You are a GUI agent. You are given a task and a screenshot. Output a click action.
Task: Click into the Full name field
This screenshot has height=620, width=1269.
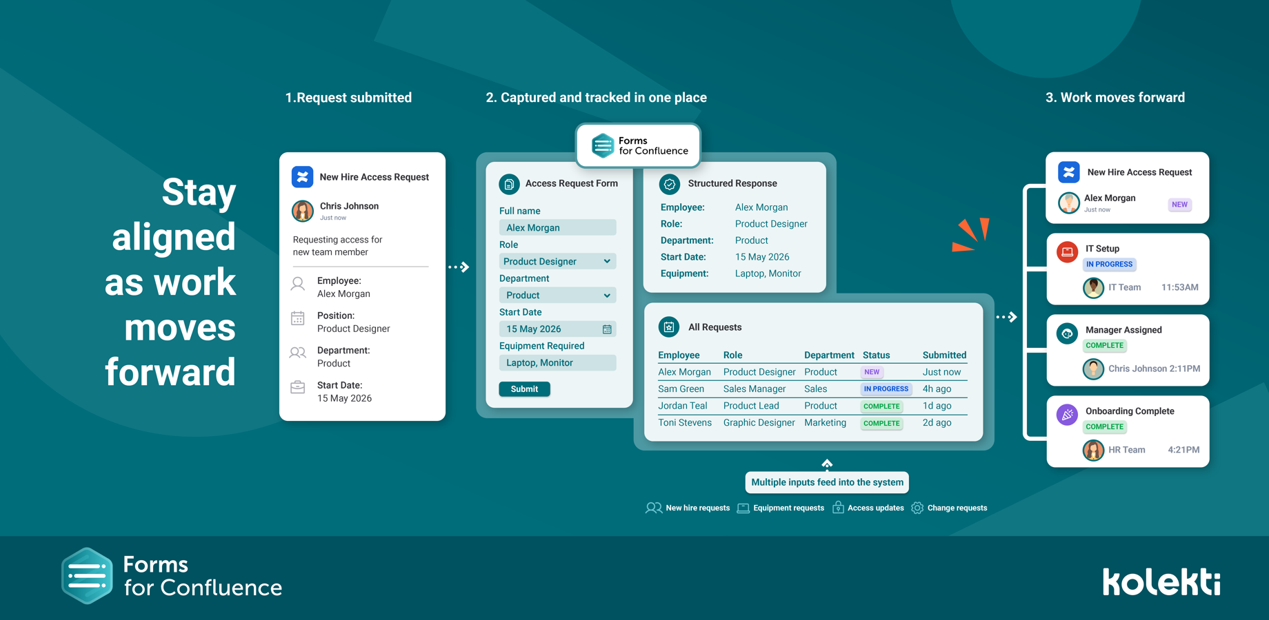[x=557, y=227]
